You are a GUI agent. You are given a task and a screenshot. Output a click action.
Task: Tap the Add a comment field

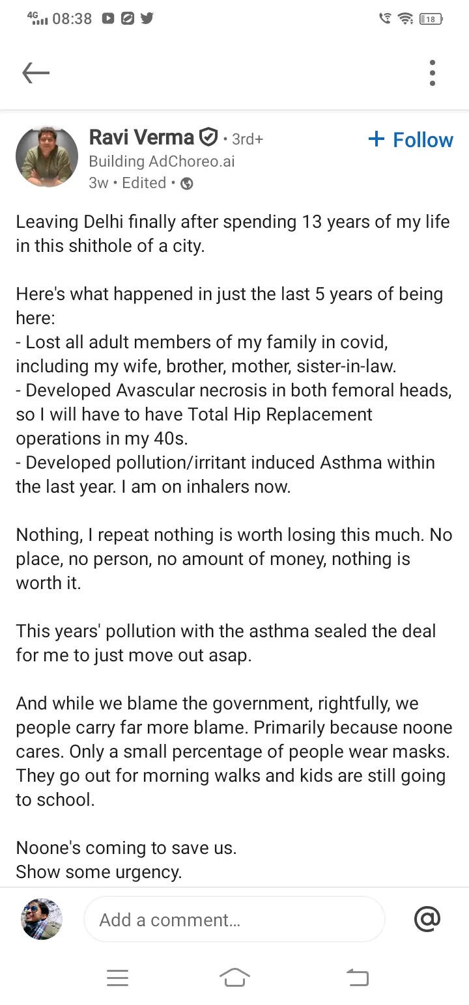tap(234, 919)
